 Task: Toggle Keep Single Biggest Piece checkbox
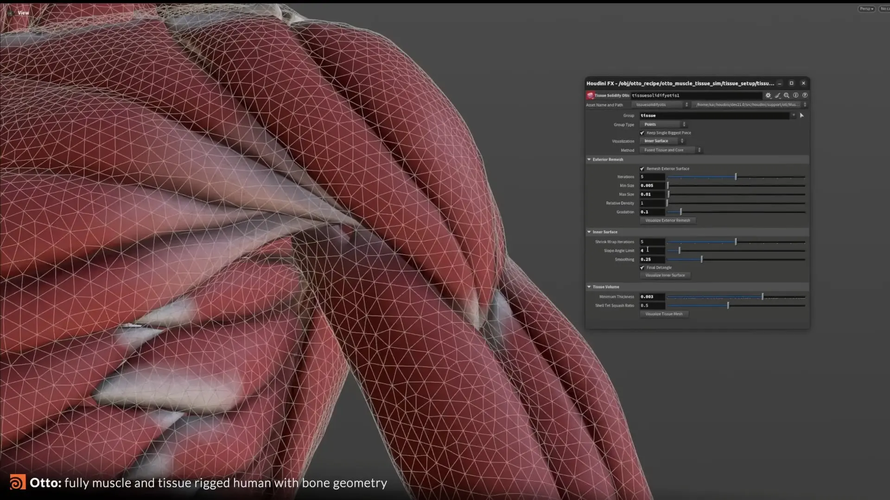pos(642,133)
